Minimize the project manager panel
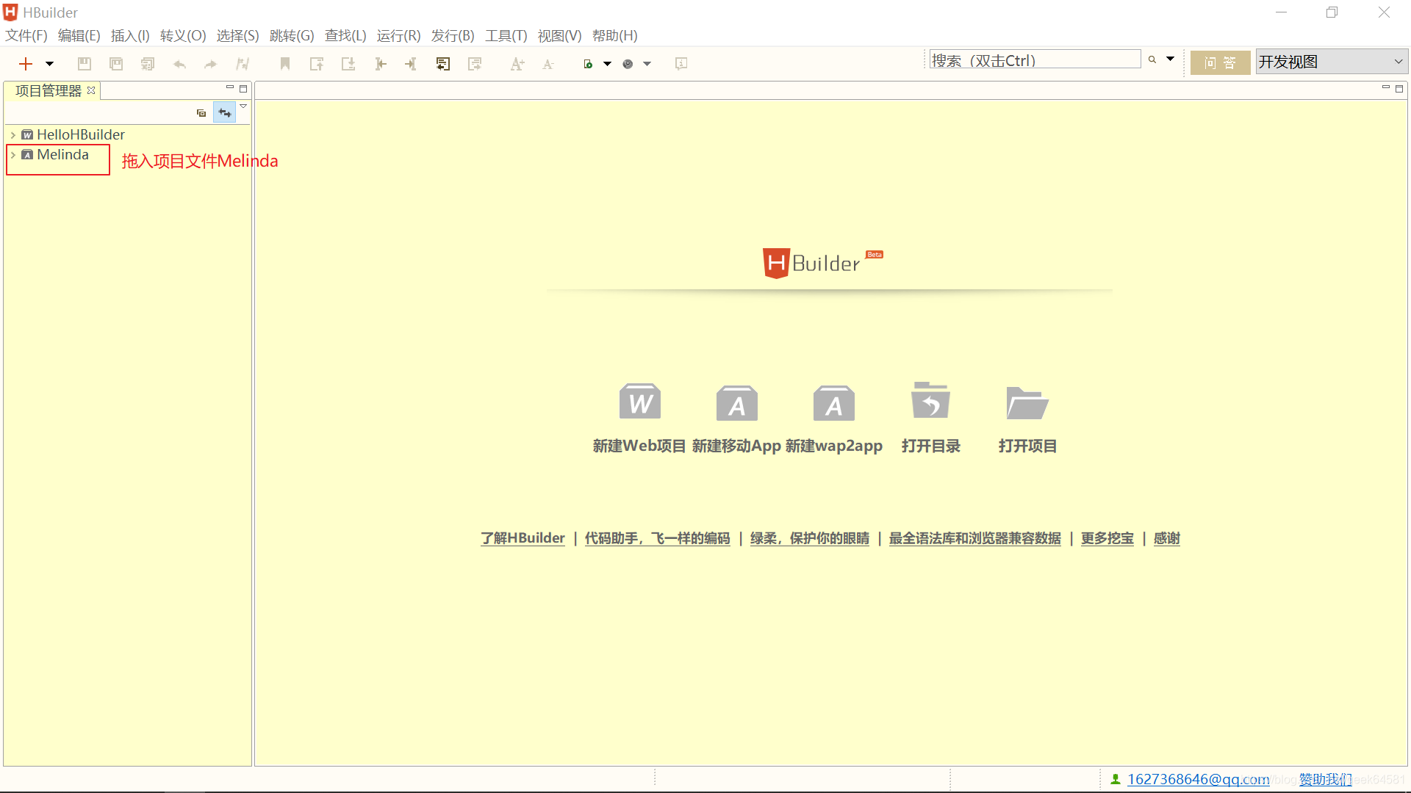Screen dimensions: 1411x793 (x=229, y=87)
